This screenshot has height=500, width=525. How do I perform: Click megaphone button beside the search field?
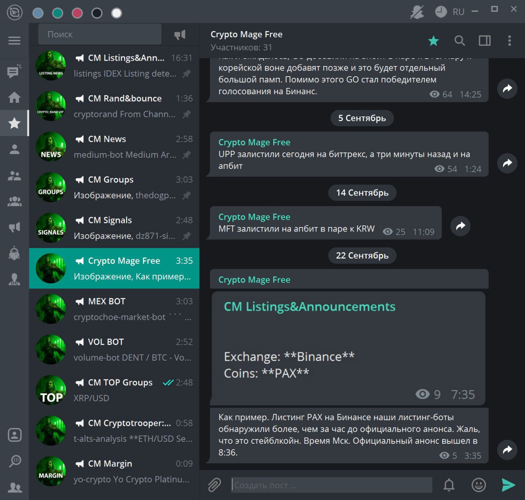[x=180, y=35]
